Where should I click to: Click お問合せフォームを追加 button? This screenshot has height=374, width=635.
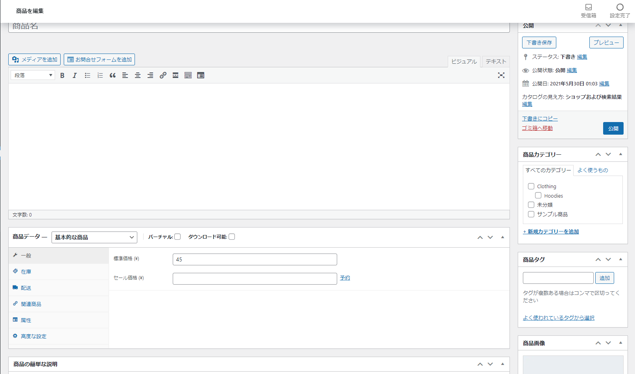pos(100,59)
